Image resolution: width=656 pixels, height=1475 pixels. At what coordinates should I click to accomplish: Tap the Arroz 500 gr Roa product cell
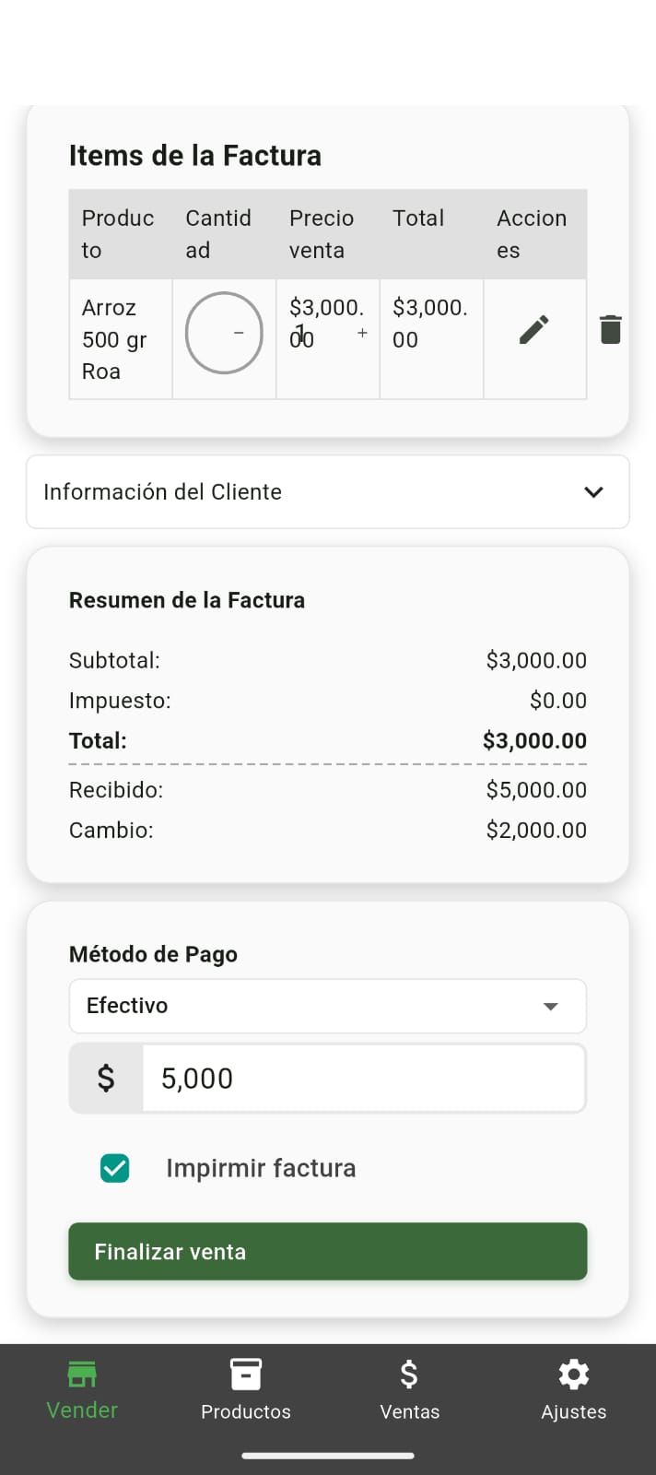(x=120, y=339)
